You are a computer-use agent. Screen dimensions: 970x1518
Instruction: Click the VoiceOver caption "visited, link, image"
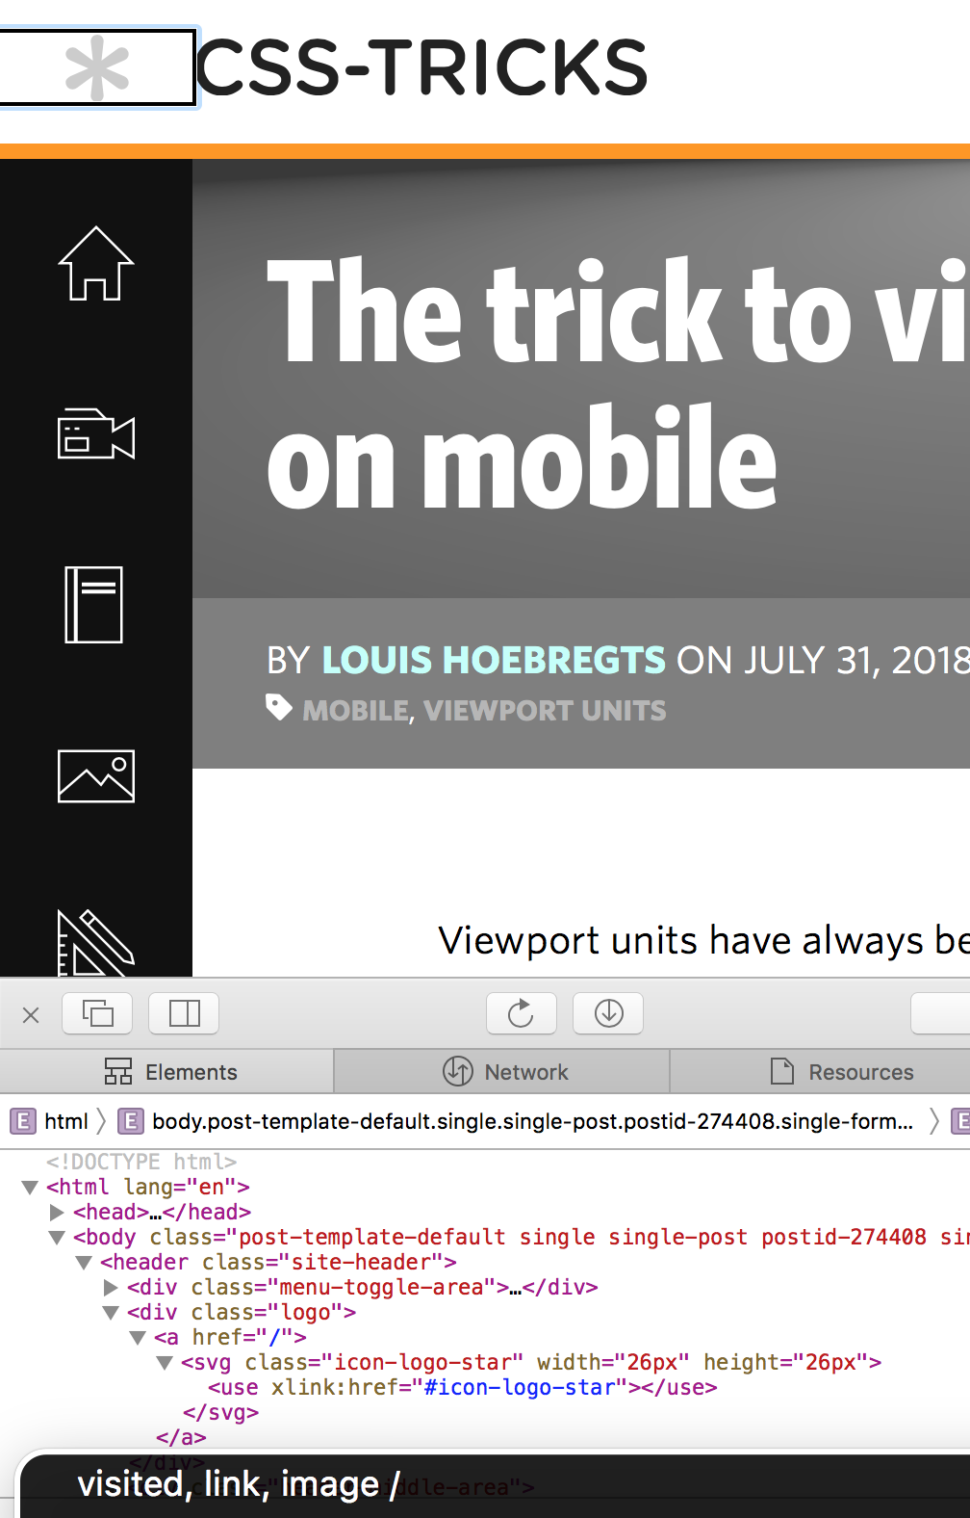point(239,1484)
